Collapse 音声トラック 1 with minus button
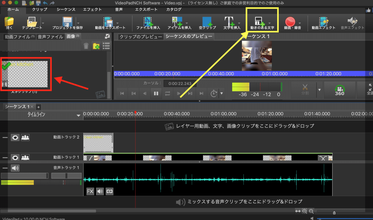 (x=5, y=168)
